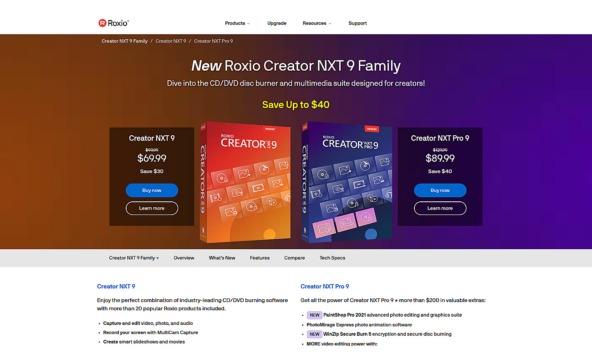This screenshot has height=359, width=592.
Task: Click the purple Creator NXT Pro 9 box image
Action: pos(347,181)
